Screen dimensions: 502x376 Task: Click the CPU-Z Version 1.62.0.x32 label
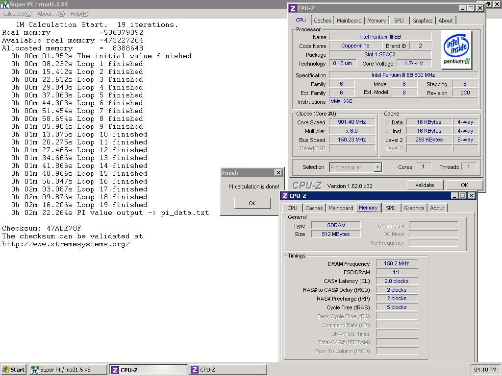click(x=350, y=186)
